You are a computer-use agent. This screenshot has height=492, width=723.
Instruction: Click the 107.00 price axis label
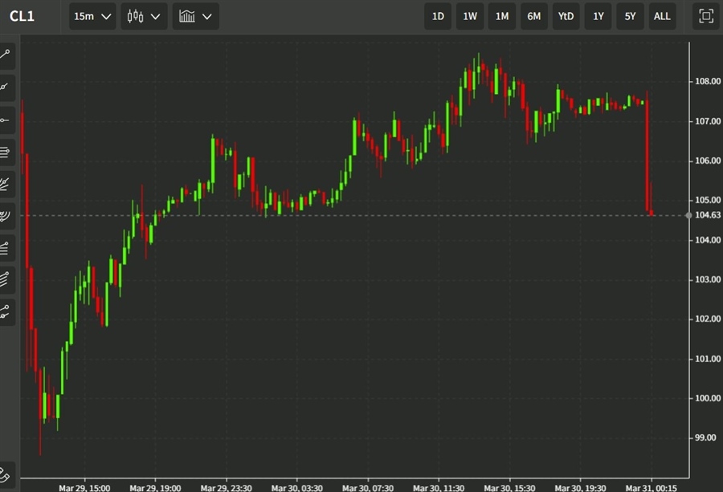[707, 121]
